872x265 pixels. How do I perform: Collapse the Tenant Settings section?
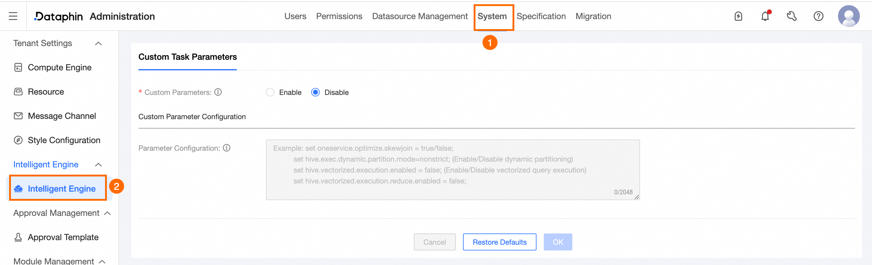pos(98,43)
